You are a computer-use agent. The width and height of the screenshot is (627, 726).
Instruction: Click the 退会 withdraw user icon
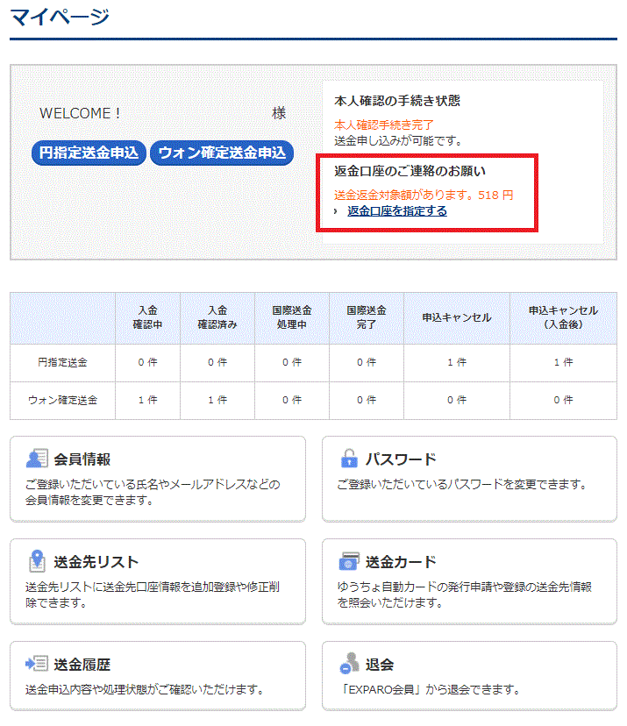[349, 664]
